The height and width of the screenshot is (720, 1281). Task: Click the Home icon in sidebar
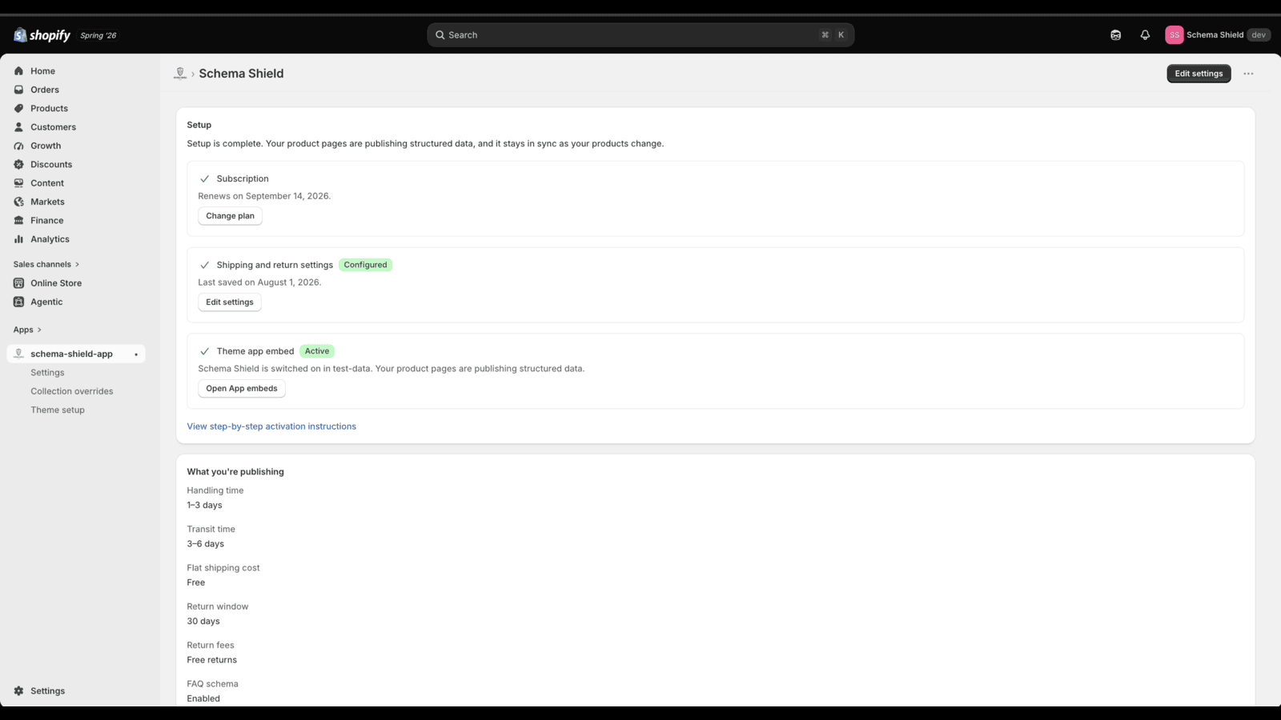(x=18, y=71)
